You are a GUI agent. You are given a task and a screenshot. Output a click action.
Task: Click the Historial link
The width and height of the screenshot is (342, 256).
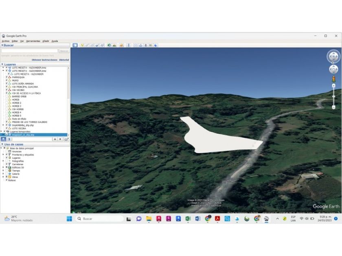click(64, 60)
